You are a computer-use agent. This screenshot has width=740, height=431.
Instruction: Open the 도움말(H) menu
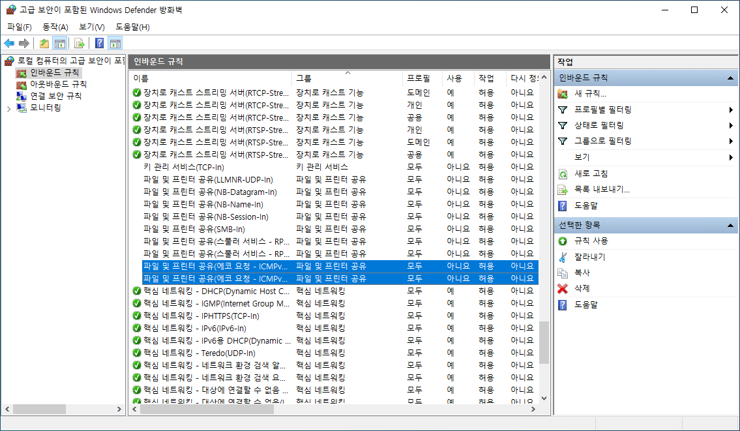tap(132, 27)
